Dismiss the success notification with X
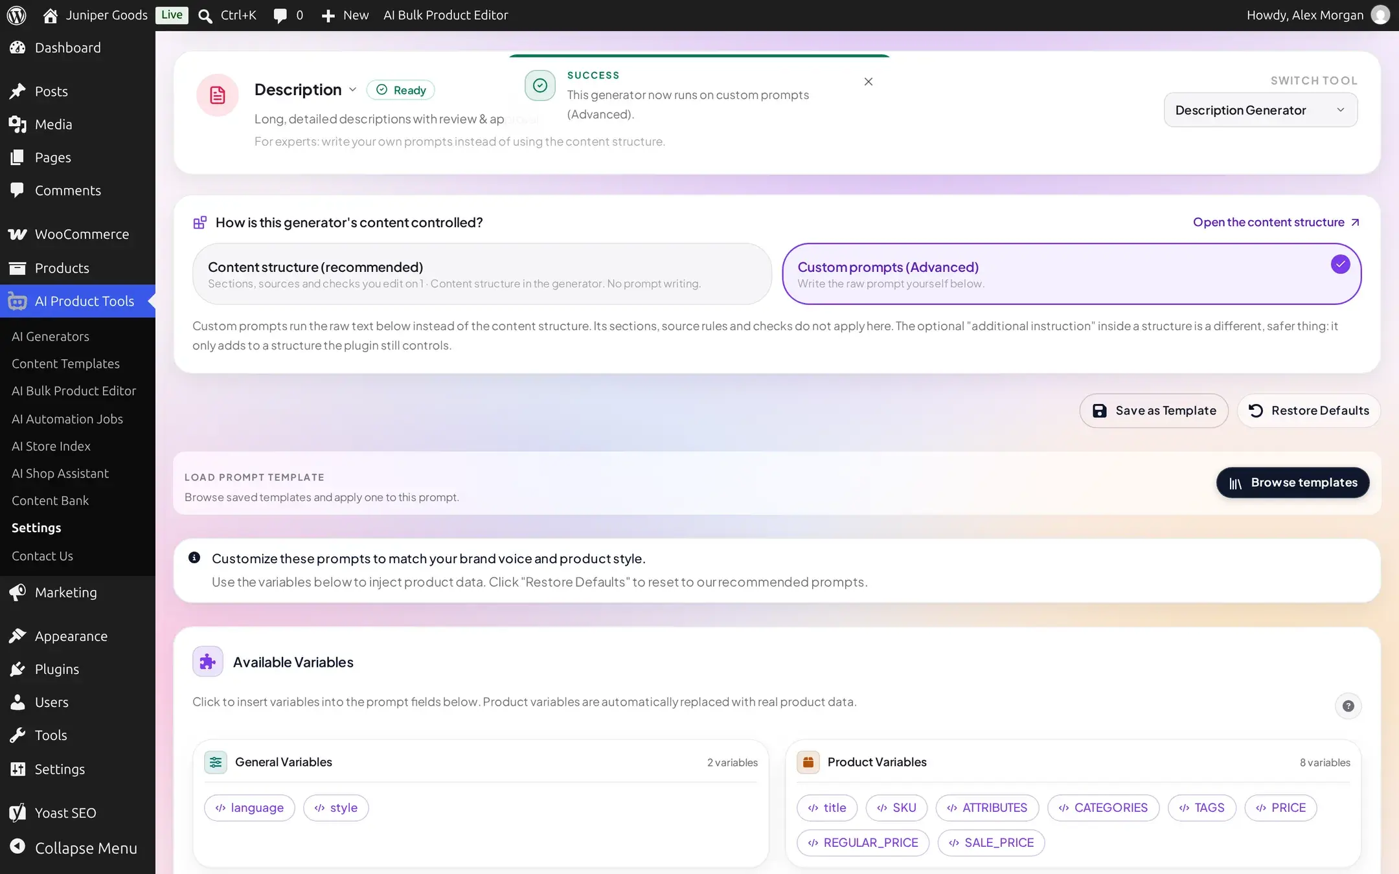 click(x=869, y=82)
